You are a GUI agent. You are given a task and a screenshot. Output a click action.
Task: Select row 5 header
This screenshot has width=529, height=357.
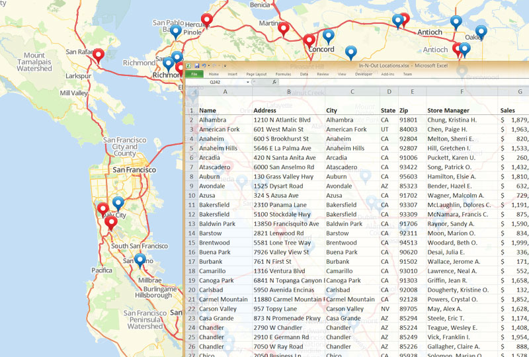[x=191, y=148]
